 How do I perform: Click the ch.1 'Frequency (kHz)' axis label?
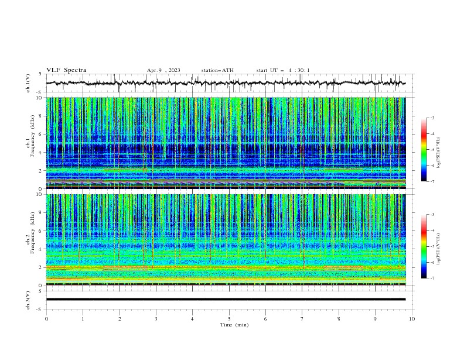point(32,136)
